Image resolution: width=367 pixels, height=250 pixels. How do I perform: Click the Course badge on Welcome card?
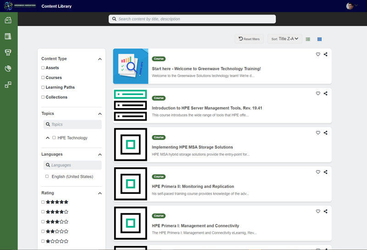pos(159,59)
